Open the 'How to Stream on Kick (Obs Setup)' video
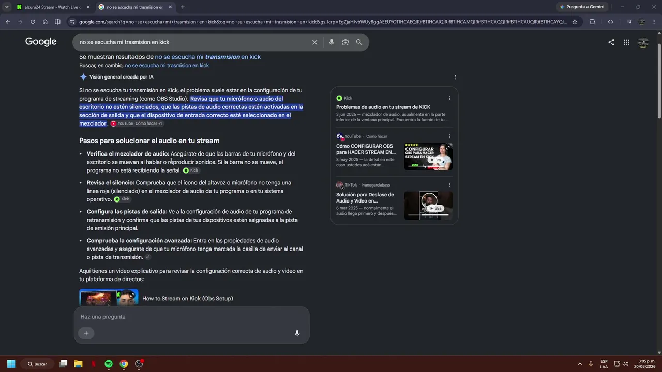Viewport: 662px width, 372px height. (188, 299)
